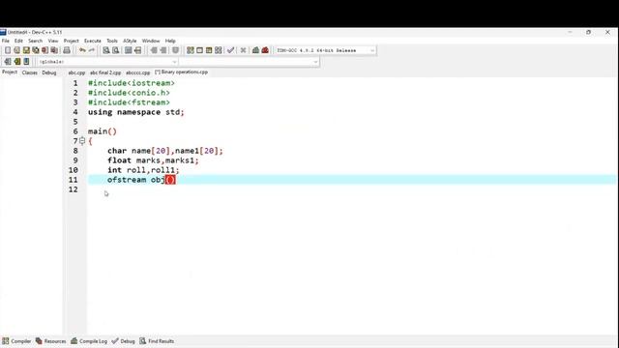Click the Profile Analysis toolbar icon
This screenshot has height=348, width=619.
[x=255, y=50]
